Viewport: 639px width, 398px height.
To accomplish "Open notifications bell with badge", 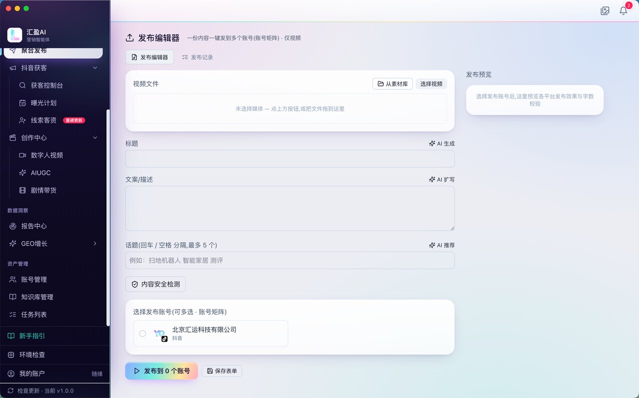I will (x=624, y=10).
